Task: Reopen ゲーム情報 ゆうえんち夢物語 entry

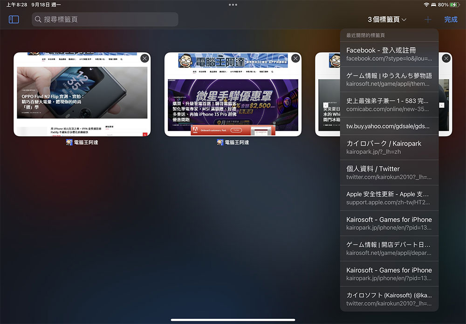Action: (389, 79)
